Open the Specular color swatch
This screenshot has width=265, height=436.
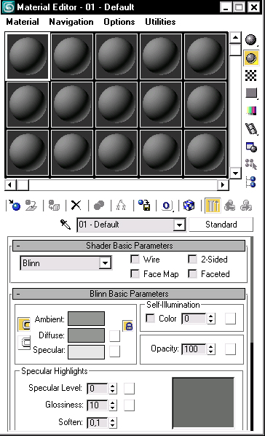coord(87,352)
